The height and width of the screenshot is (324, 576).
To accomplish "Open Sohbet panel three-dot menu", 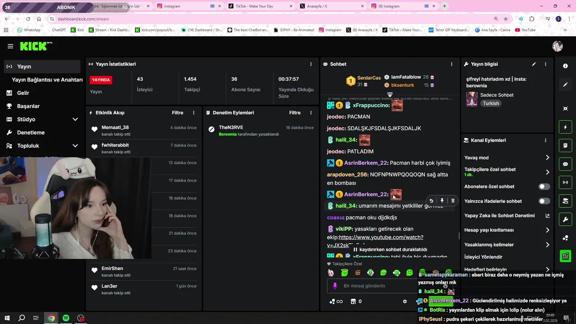I will pyautogui.click(x=452, y=64).
